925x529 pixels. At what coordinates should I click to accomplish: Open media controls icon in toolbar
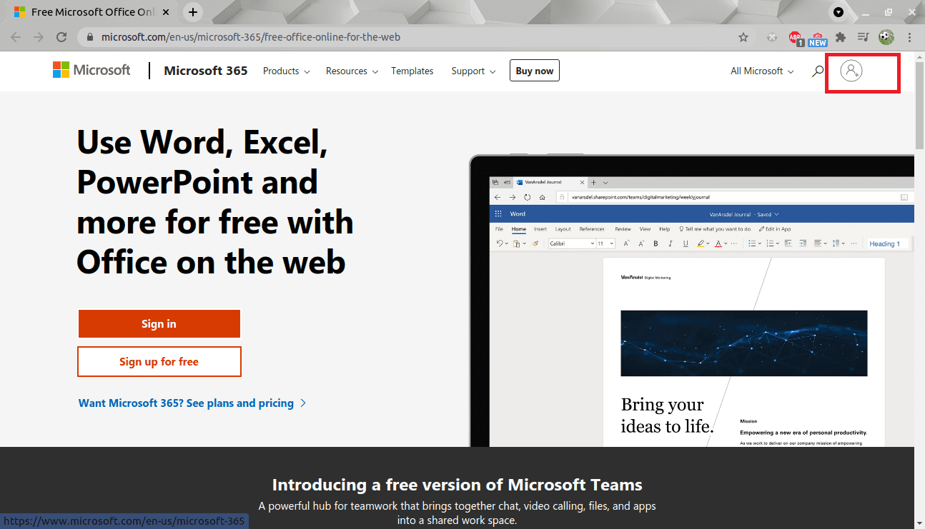coord(864,37)
